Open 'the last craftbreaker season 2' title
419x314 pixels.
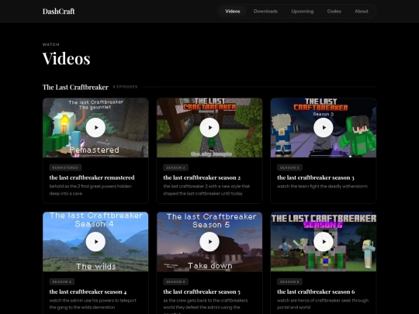[x=202, y=178]
